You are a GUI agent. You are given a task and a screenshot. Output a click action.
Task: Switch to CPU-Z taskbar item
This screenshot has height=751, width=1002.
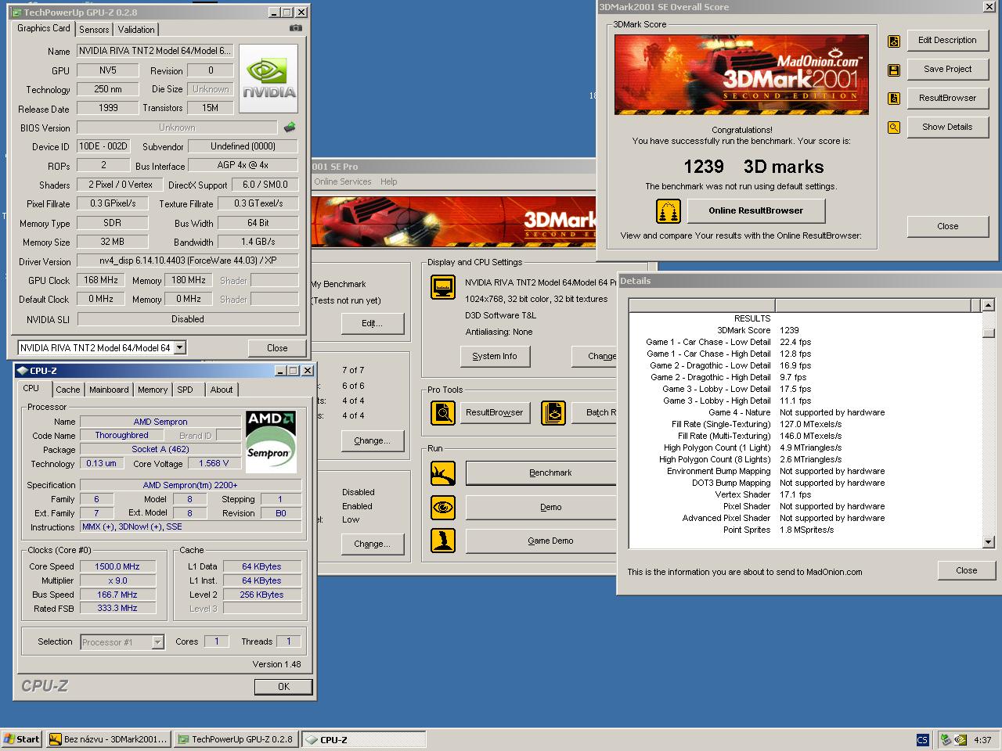pyautogui.click(x=364, y=739)
